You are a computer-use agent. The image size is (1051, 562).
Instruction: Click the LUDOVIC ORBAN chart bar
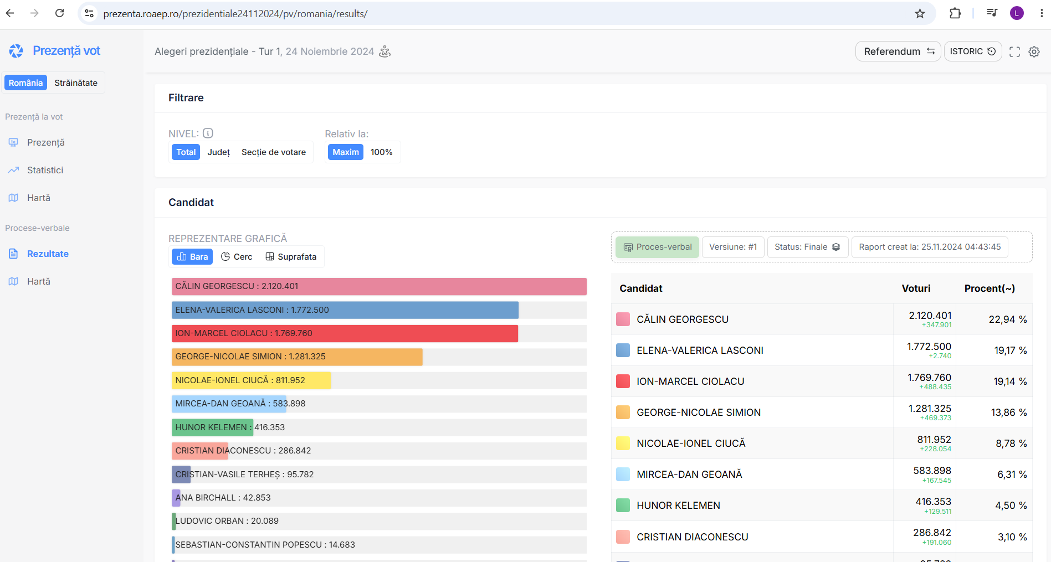click(174, 521)
